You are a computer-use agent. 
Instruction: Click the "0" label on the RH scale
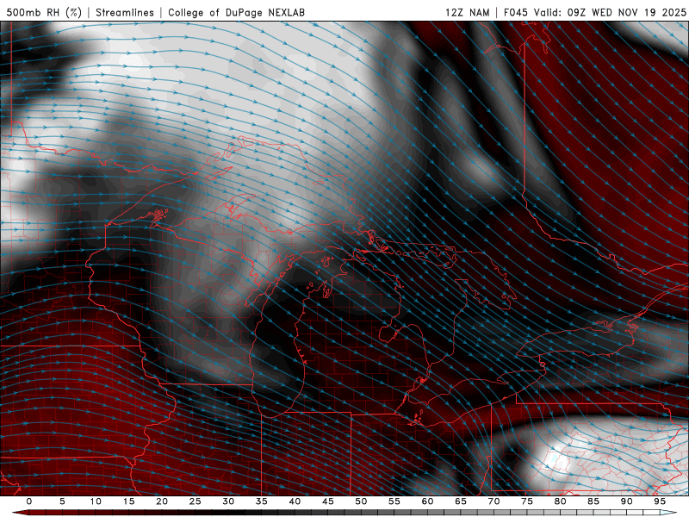[x=29, y=501]
